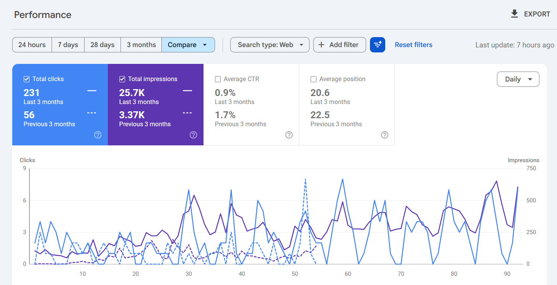Image resolution: width=557 pixels, height=285 pixels.
Task: Click help icon on Average CTR card
Action: click(289, 135)
